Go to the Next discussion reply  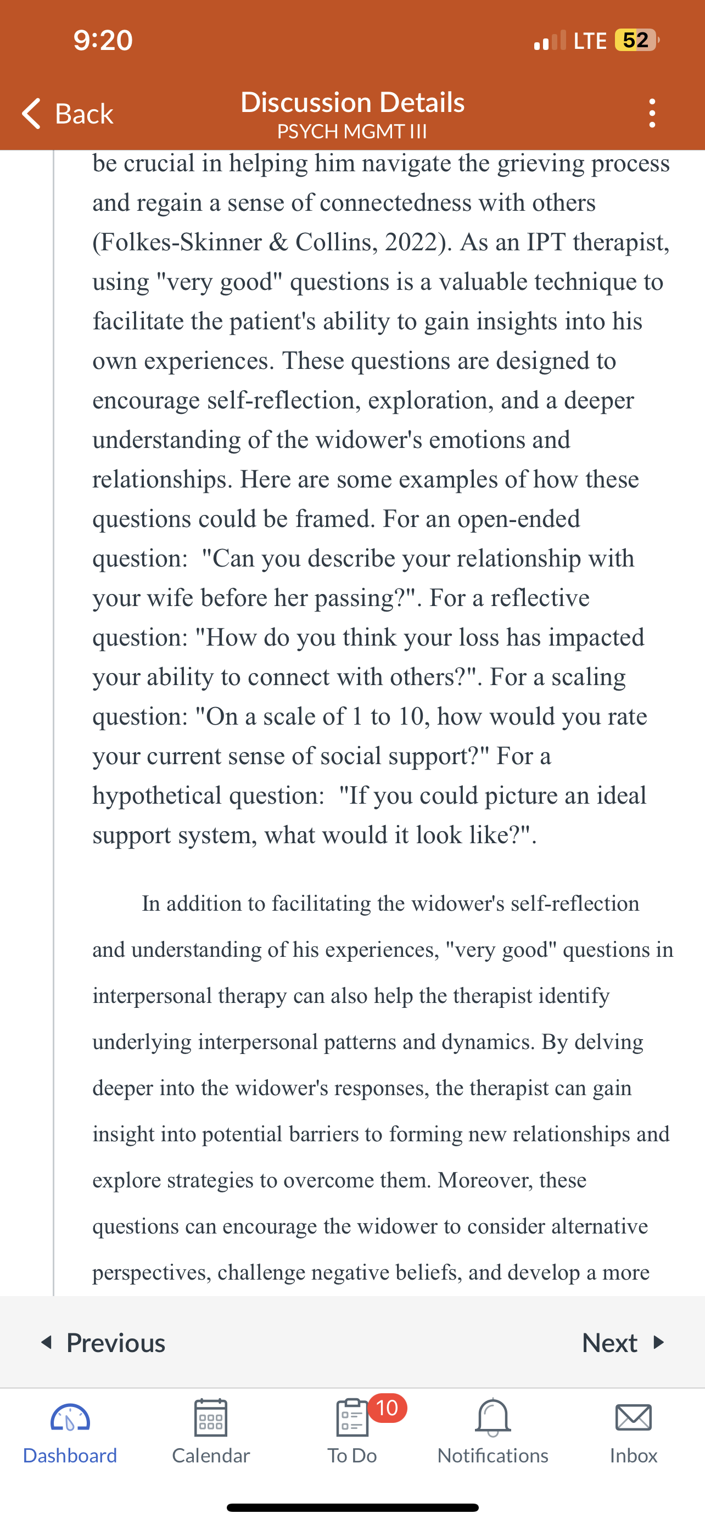click(623, 1342)
